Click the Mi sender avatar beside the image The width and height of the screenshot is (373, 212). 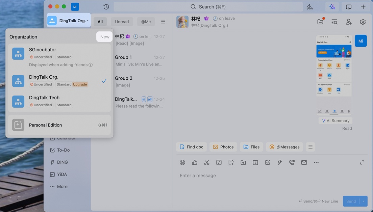(x=360, y=41)
